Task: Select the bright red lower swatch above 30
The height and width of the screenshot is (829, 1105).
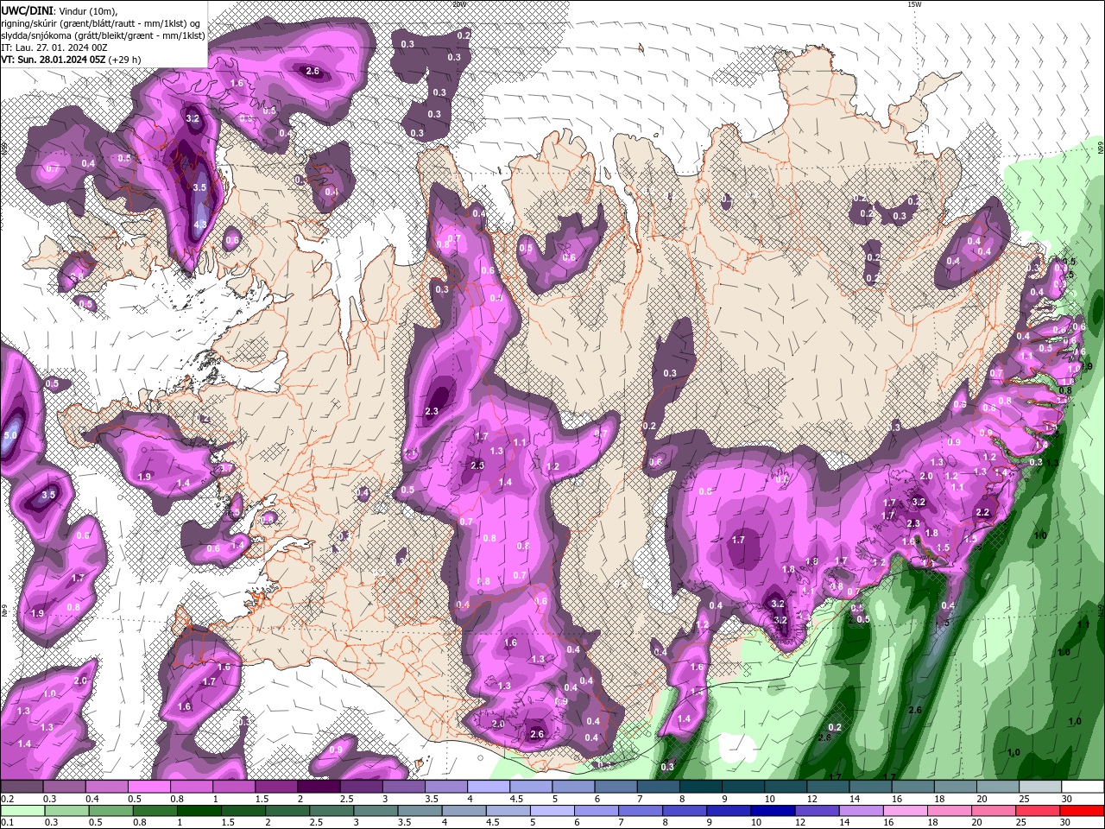Action: pyautogui.click(x=1083, y=811)
